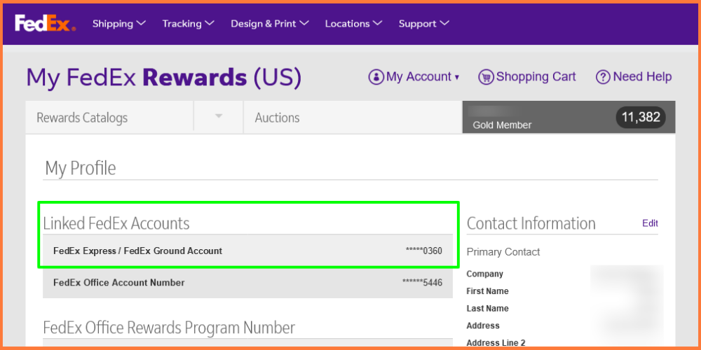701x350 pixels.
Task: Click the Primary Contact label
Action: (x=503, y=252)
